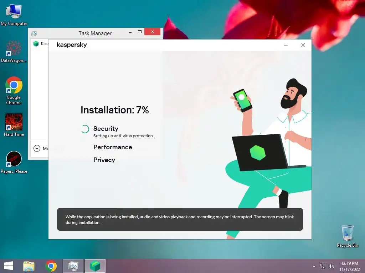Minimize the Kaspersky installer window
Viewport: 365px width, 273px height.
(x=286, y=45)
